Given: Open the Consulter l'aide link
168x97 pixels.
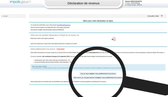Looking at the screenshot, I should tap(153, 16).
